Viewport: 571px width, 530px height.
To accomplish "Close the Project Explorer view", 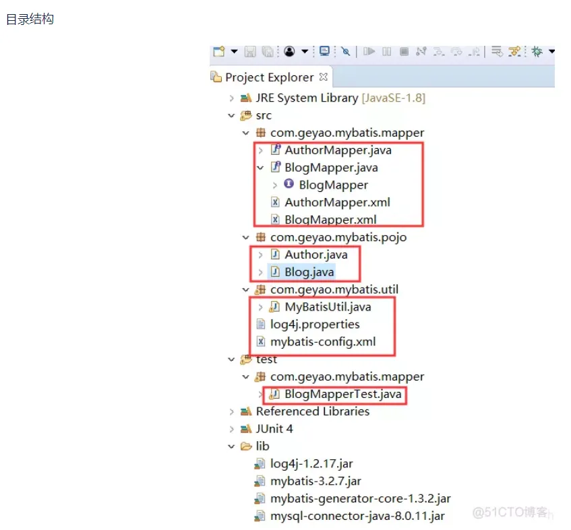I will coord(324,77).
